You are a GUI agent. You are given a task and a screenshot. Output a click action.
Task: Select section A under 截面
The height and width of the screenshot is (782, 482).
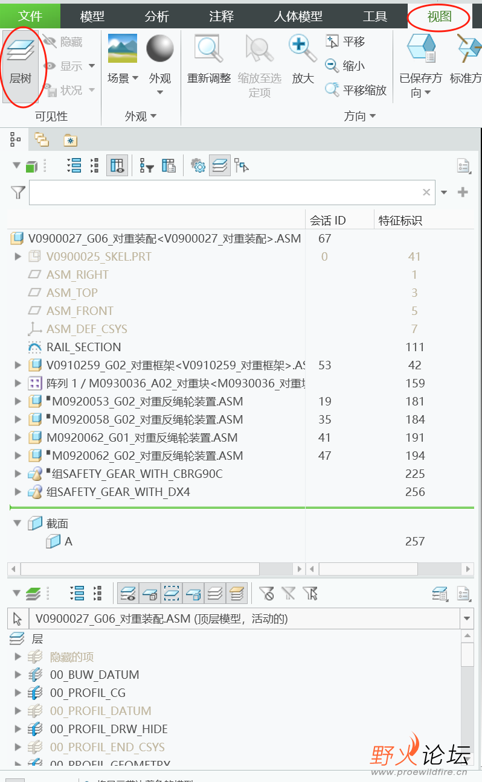click(68, 541)
